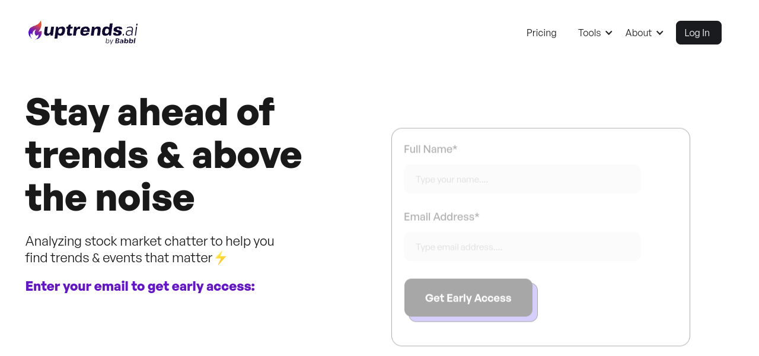Focus the Email Address input field

(x=522, y=247)
